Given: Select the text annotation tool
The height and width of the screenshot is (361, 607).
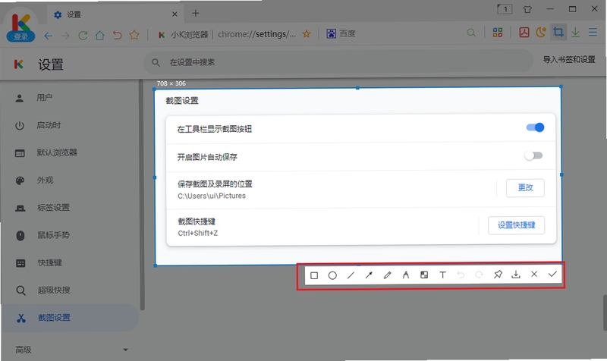Looking at the screenshot, I should coord(442,275).
